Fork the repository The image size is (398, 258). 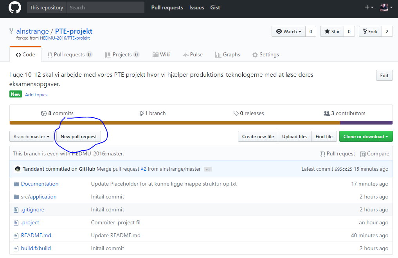(x=370, y=31)
